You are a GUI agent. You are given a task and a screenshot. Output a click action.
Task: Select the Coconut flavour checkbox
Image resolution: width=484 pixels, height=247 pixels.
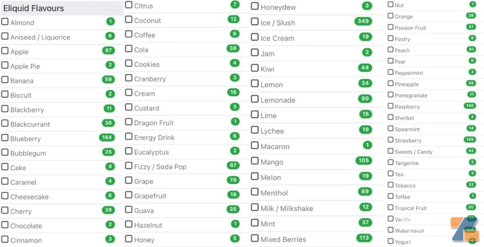tap(129, 20)
